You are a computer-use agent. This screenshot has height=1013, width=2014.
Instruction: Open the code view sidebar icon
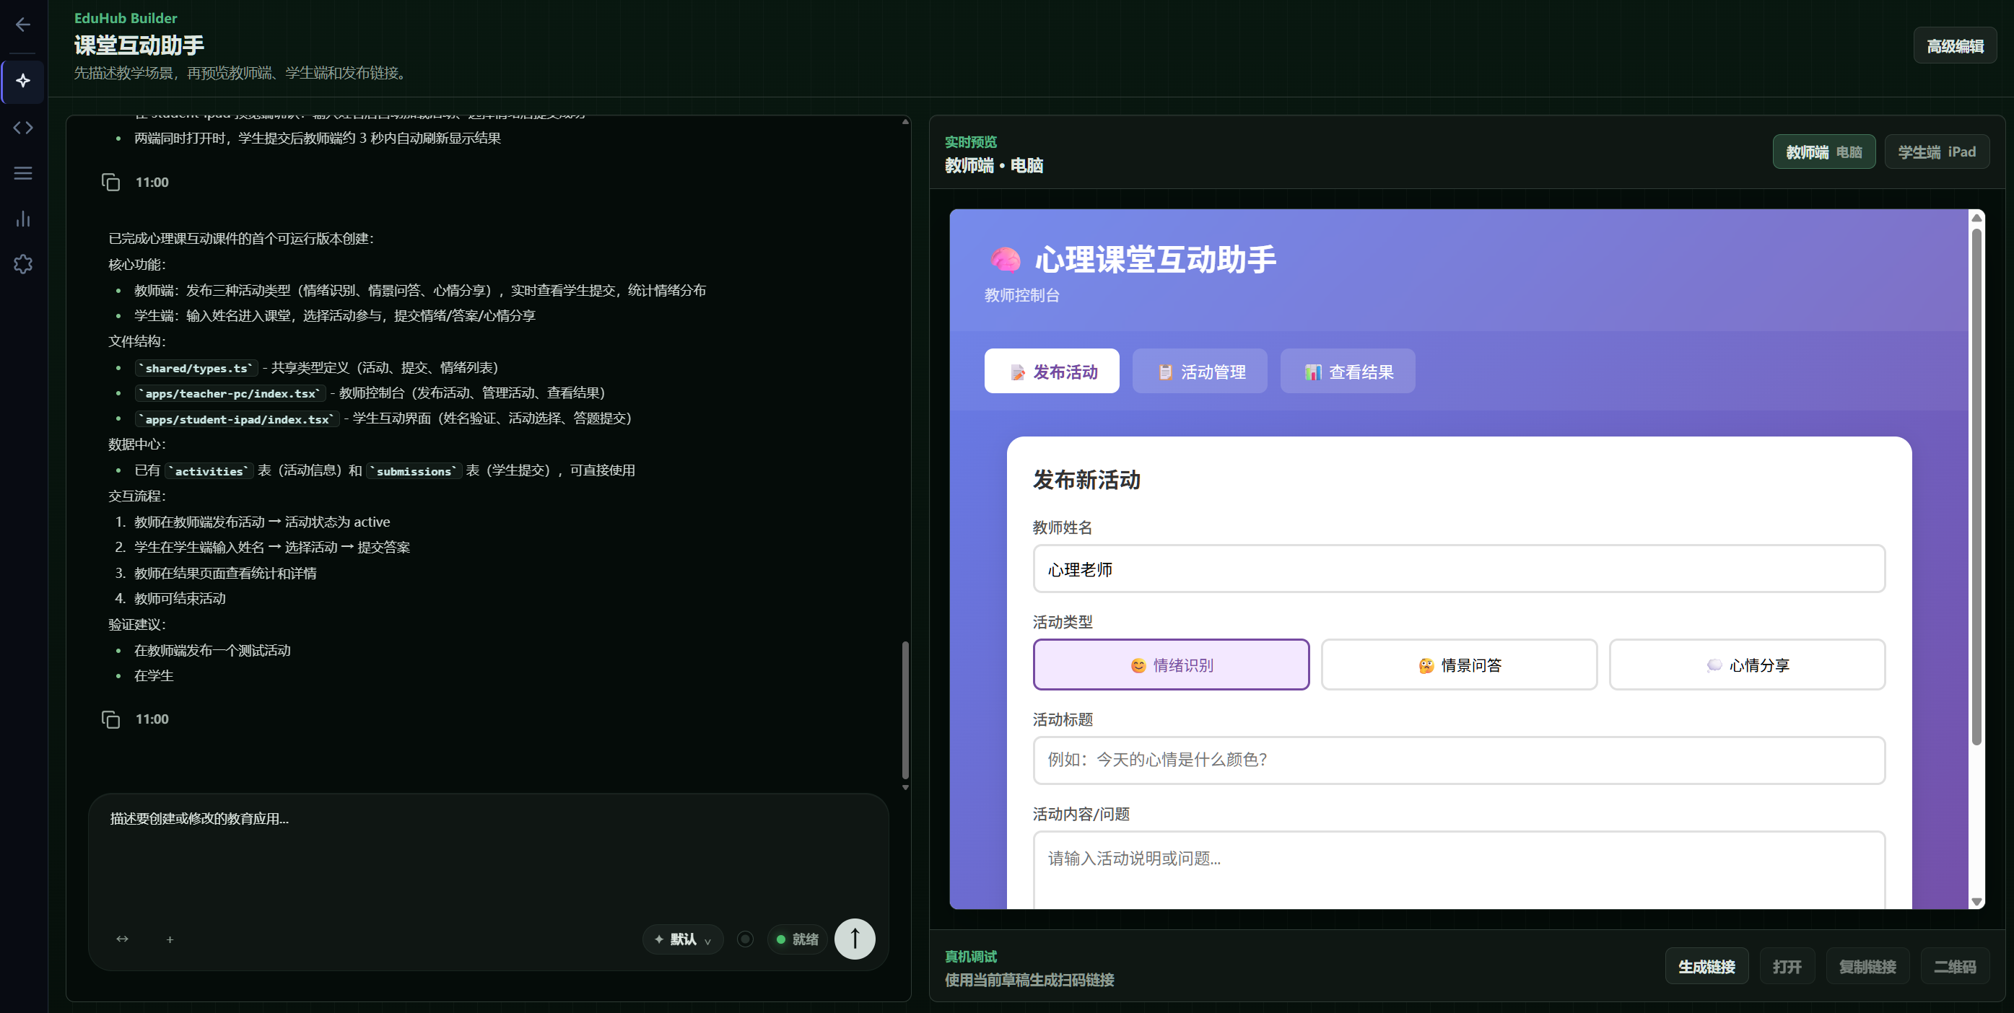pyautogui.click(x=22, y=128)
